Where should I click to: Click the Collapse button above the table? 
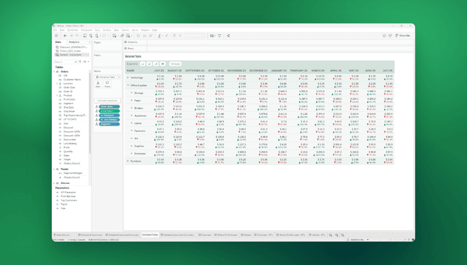tap(175, 64)
